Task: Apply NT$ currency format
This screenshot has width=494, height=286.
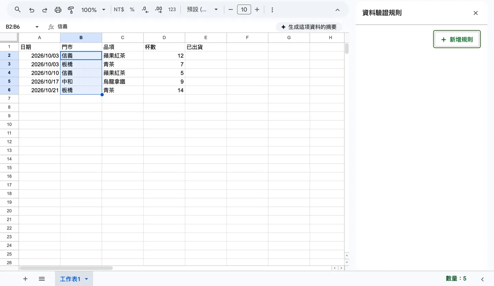Action: [119, 10]
